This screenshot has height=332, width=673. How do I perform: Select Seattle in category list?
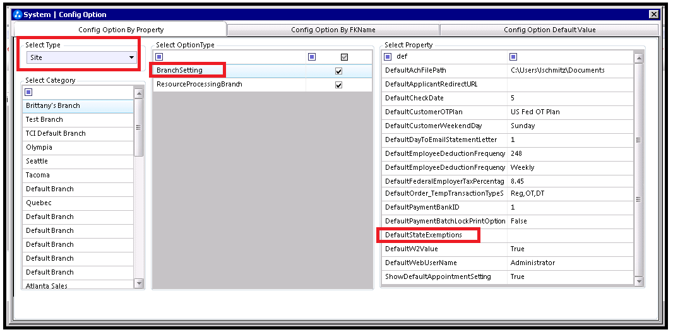(x=78, y=162)
